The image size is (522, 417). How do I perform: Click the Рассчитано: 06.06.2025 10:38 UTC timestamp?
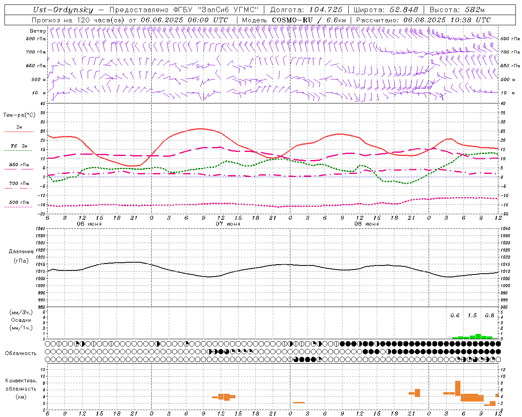coord(423,20)
